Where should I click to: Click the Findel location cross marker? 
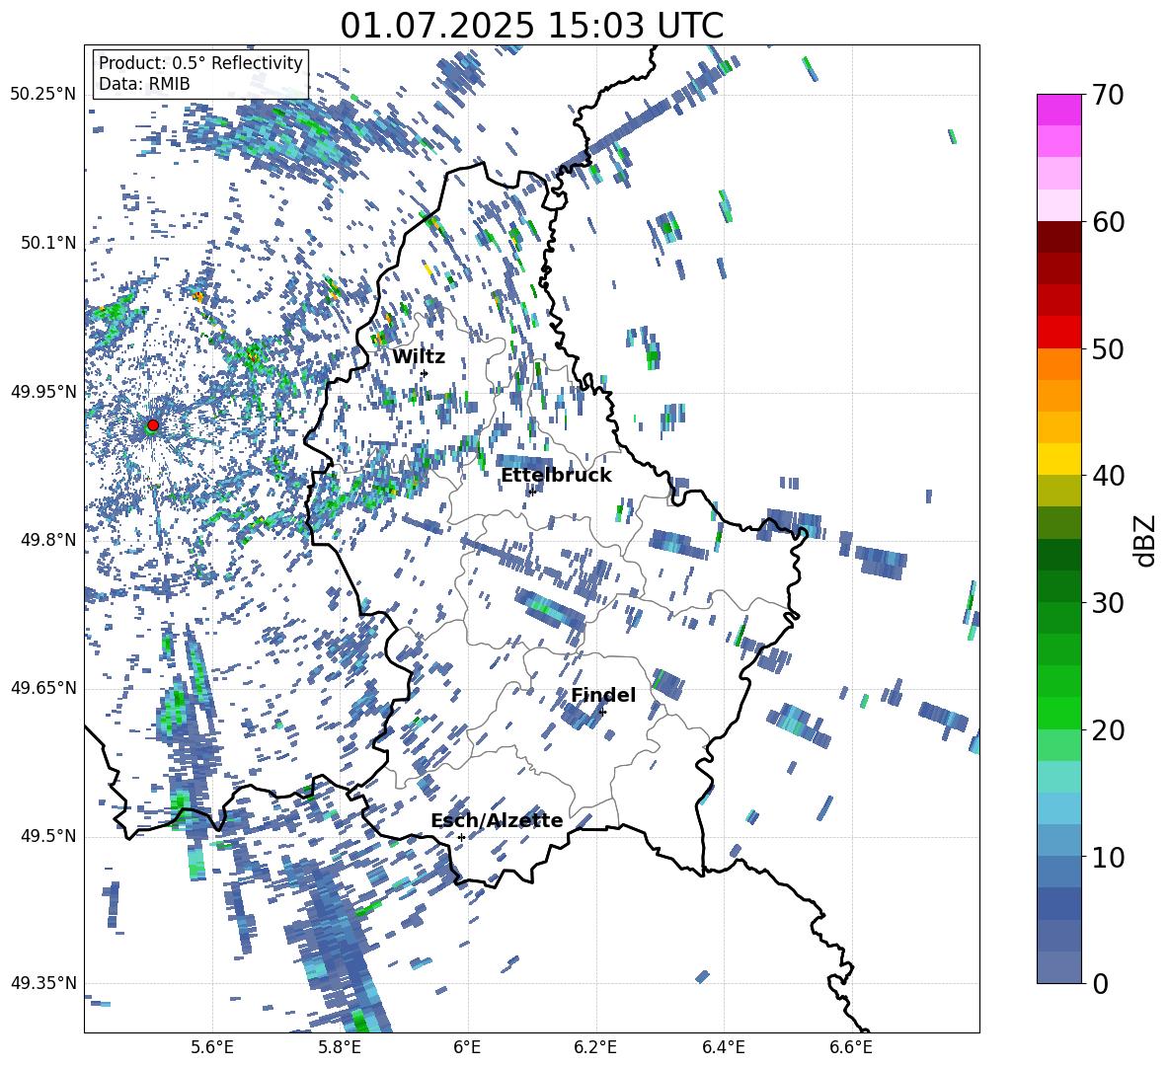point(603,713)
